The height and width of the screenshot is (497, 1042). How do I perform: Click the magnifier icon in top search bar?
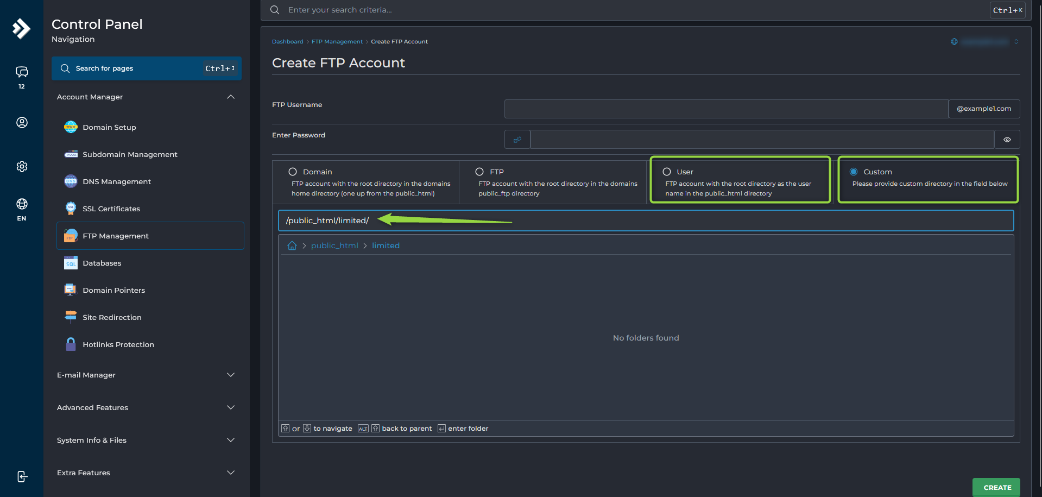point(275,10)
